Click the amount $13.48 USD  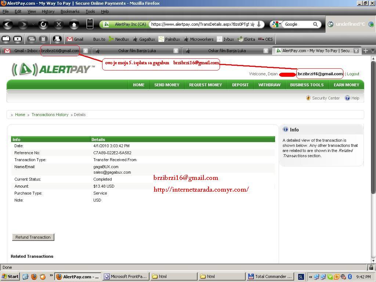pos(104,186)
